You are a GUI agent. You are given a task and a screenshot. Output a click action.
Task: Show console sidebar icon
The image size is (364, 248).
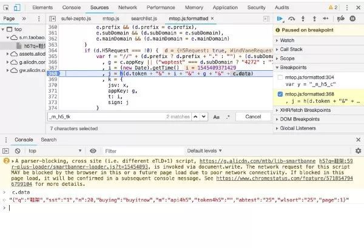click(5, 151)
